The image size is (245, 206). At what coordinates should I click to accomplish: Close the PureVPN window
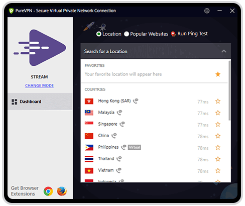click(232, 11)
